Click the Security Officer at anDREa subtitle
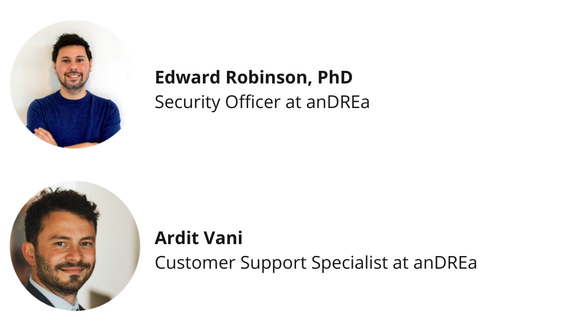Viewport: 583px width, 331px height. pos(262,102)
